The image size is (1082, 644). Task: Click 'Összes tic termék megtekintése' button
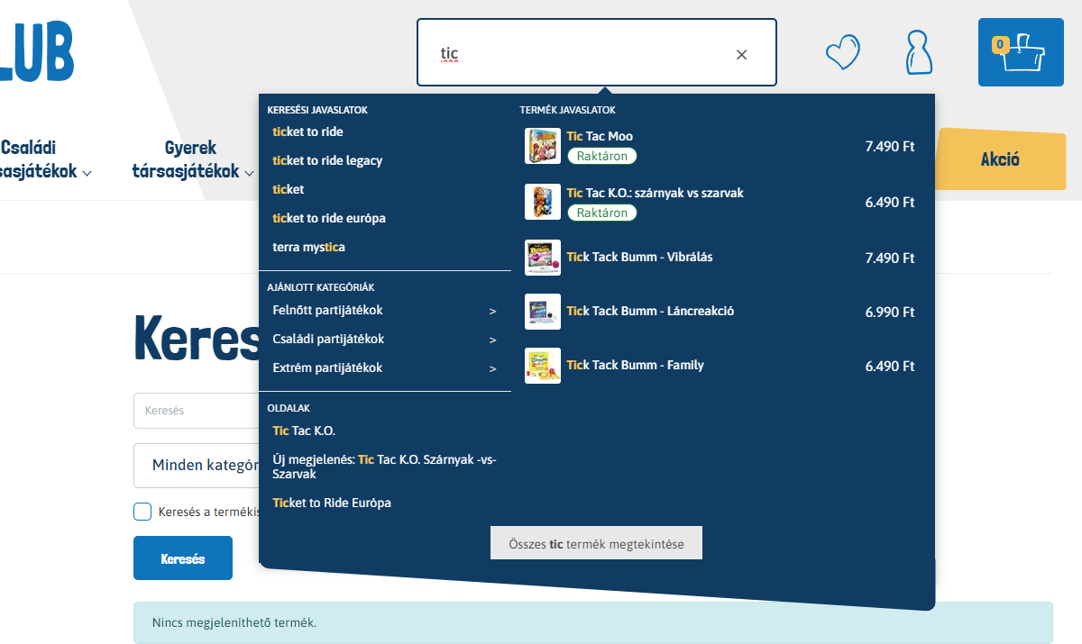click(x=596, y=543)
